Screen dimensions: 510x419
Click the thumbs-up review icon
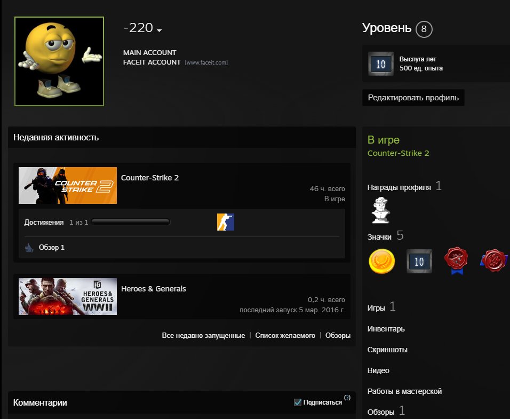[x=29, y=248]
